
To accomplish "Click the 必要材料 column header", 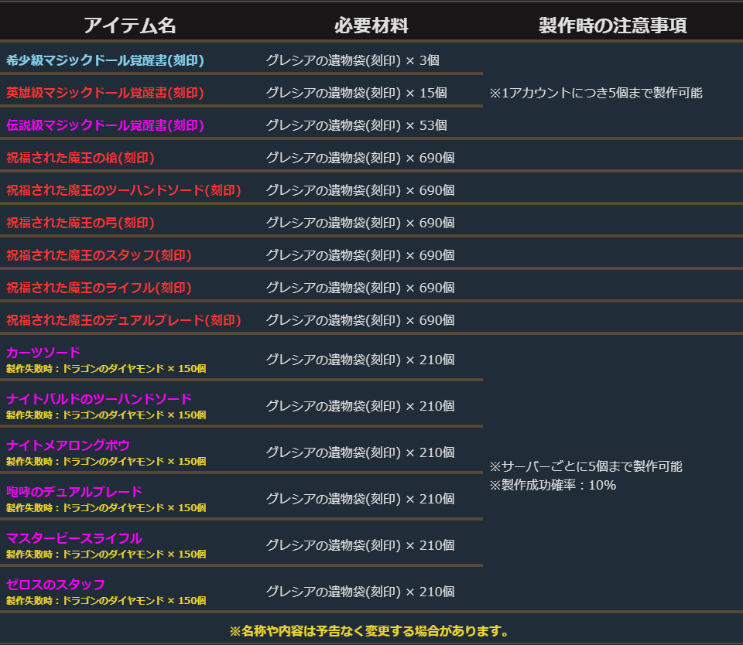I will tap(371, 26).
